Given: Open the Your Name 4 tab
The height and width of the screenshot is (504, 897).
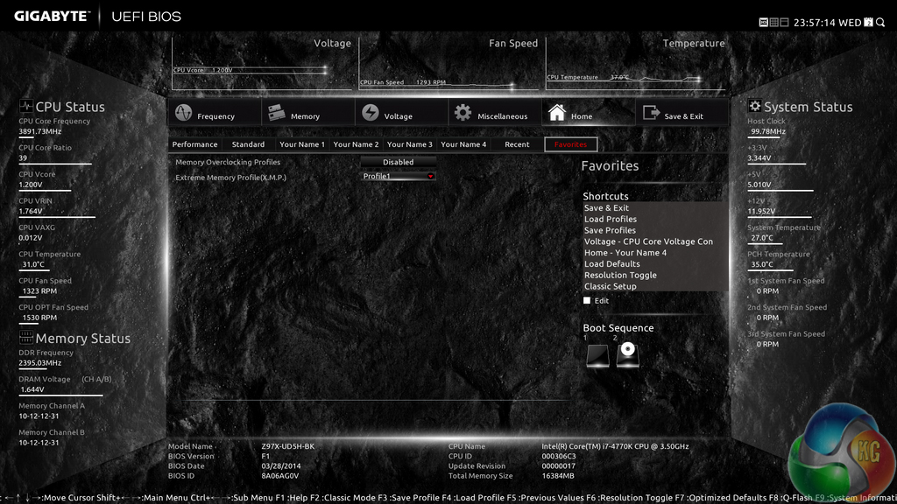Looking at the screenshot, I should (x=463, y=144).
